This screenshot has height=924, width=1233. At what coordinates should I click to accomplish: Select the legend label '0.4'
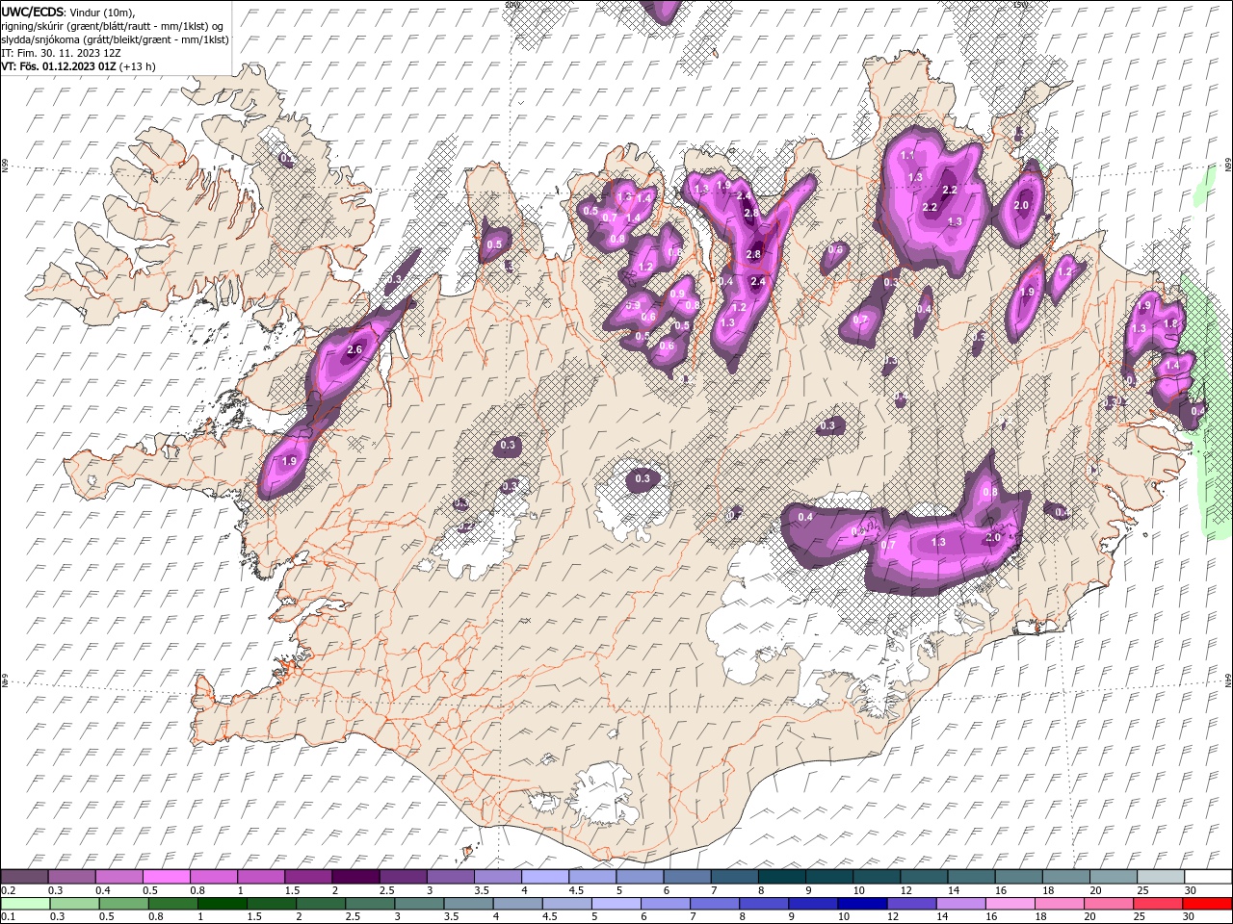102,890
